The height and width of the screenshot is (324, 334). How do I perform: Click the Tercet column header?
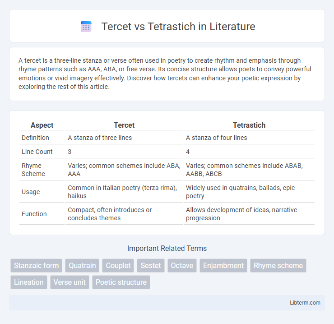(124, 125)
